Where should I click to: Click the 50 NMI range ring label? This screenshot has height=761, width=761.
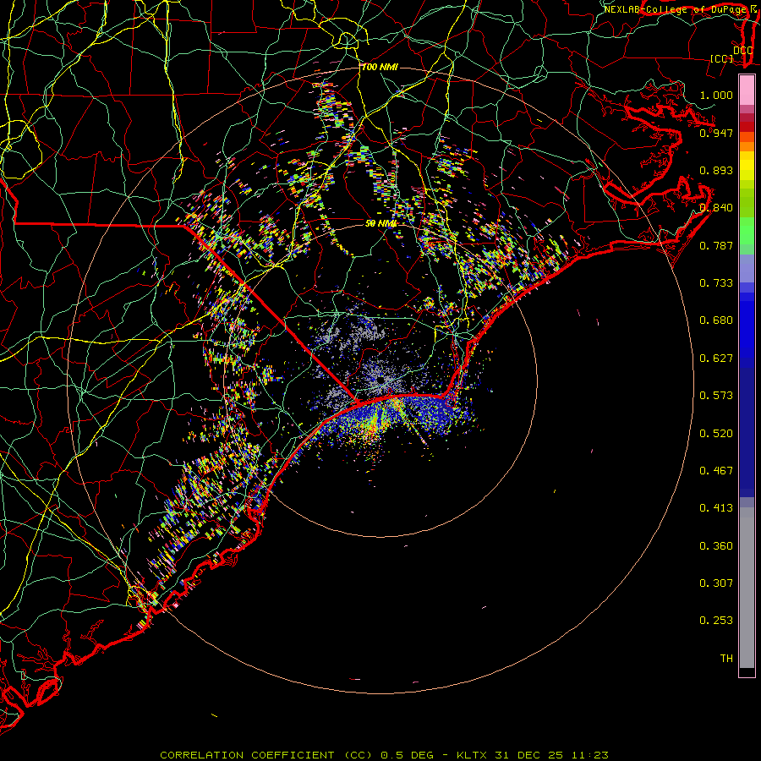coord(381,223)
